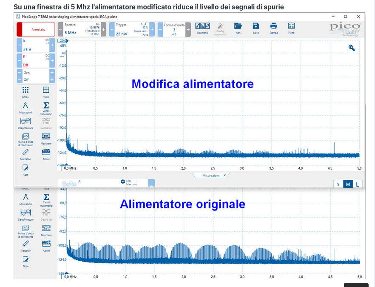
Task: Open DeepMeasure tool in front window
Action: (26, 123)
